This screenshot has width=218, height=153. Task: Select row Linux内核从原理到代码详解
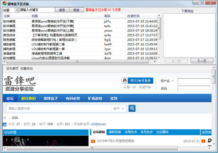(x=80, y=58)
